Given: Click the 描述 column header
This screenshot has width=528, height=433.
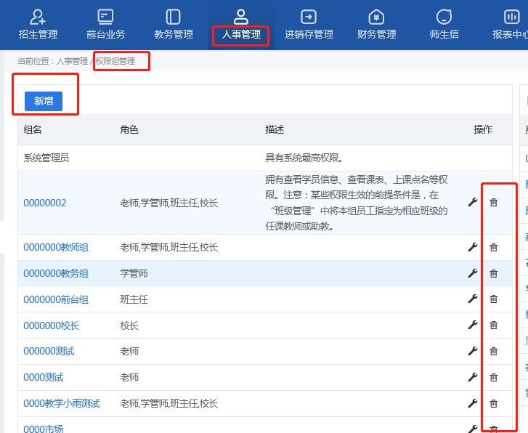Looking at the screenshot, I should click(275, 129).
